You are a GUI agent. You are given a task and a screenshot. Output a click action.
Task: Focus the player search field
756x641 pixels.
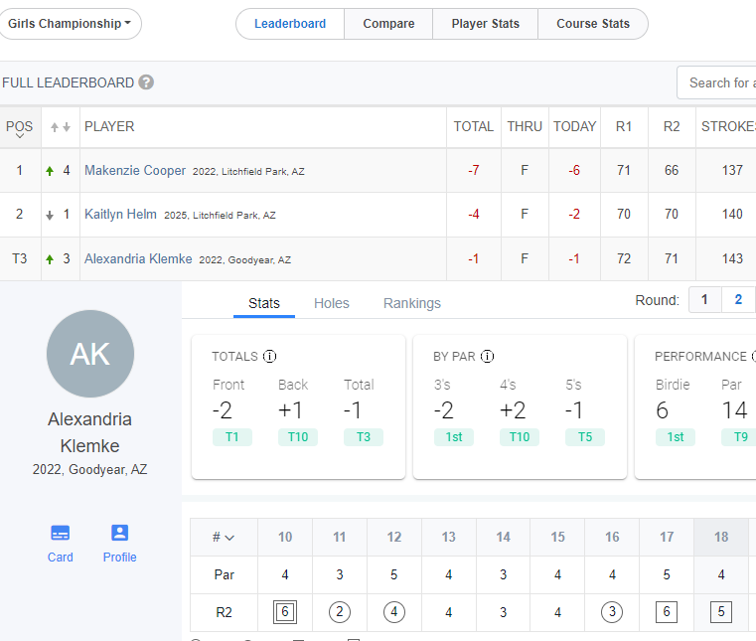coord(716,82)
